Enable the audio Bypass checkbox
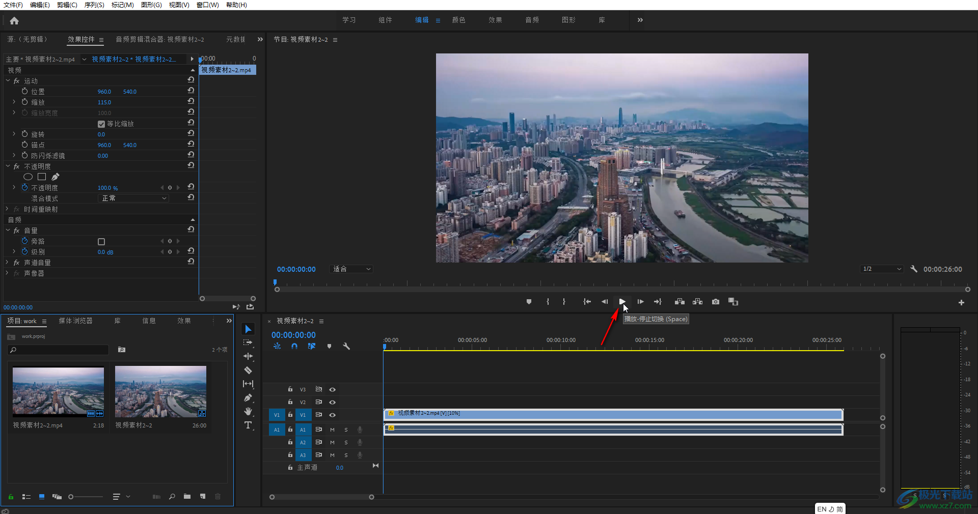 click(101, 241)
